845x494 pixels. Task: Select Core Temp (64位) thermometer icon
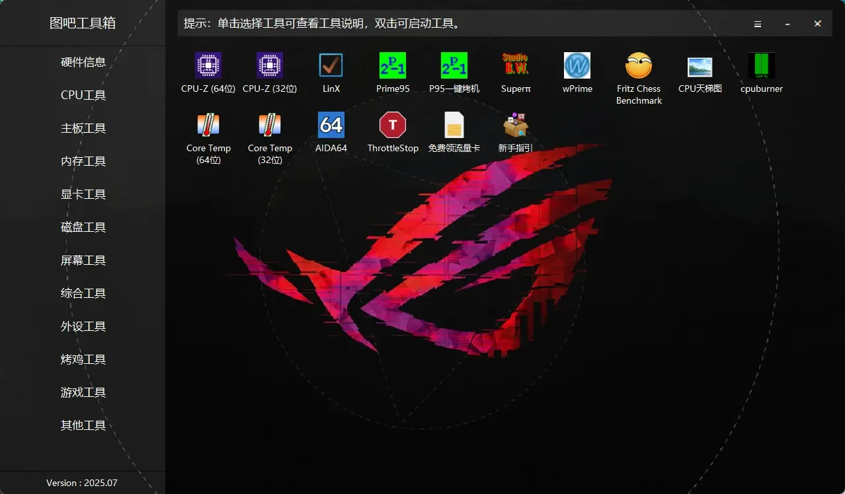[208, 125]
